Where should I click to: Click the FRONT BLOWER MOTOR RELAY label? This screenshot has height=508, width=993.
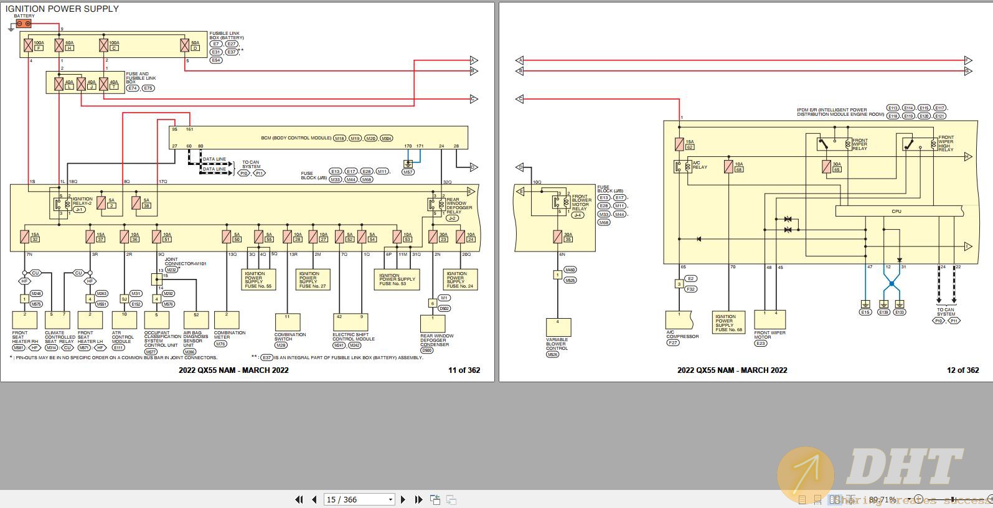point(581,202)
